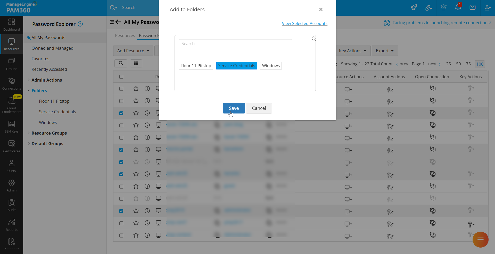The width and height of the screenshot is (495, 254).
Task: Set page size to 50 rows
Action: [458, 64]
